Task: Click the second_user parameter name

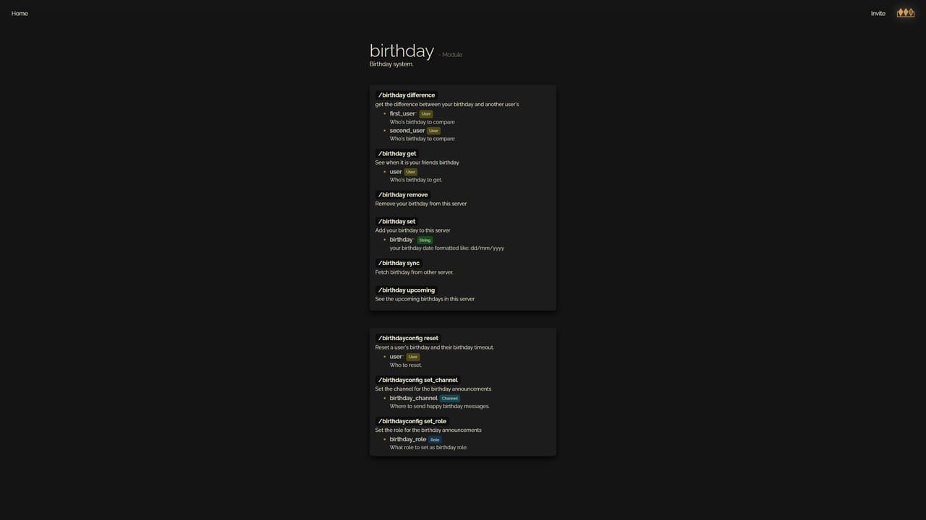Action: pos(407,131)
